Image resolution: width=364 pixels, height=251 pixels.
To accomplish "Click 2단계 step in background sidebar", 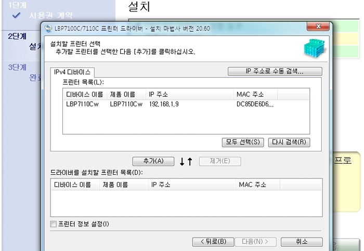I will pos(17,36).
